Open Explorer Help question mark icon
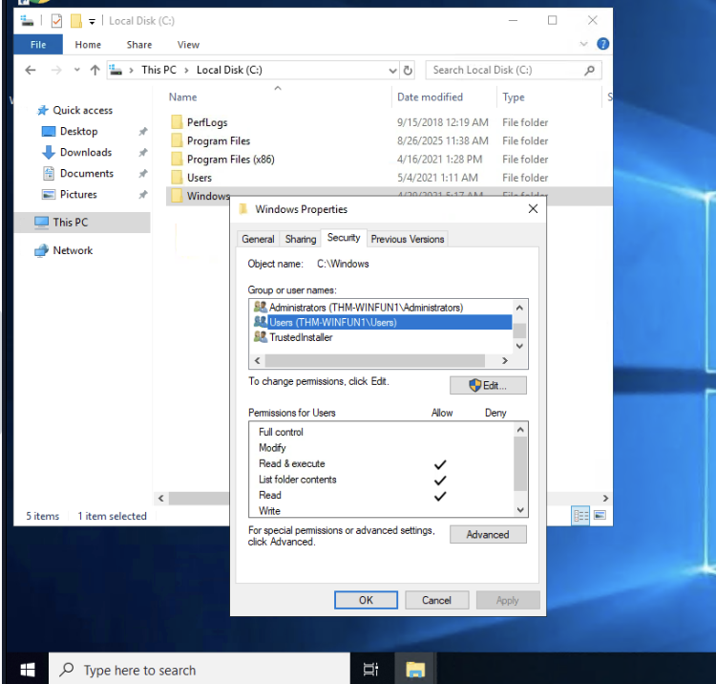Screen dimensions: 716x684 (x=602, y=44)
